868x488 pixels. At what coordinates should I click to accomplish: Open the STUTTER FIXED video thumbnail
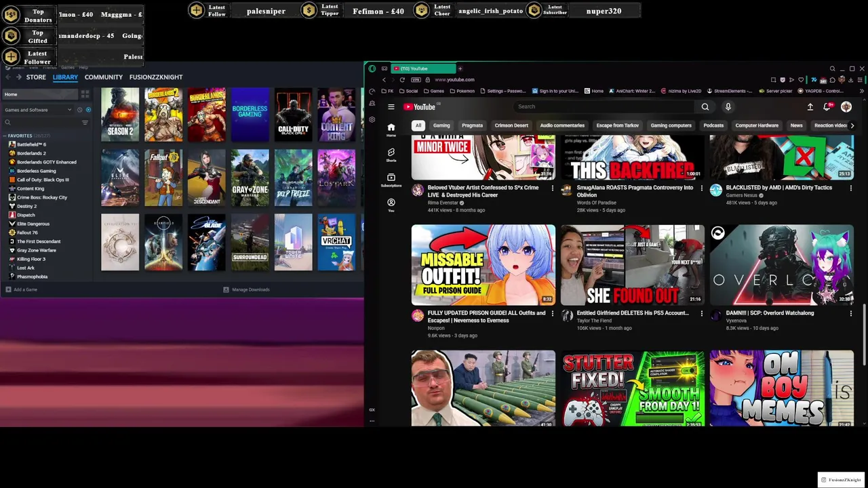point(632,388)
